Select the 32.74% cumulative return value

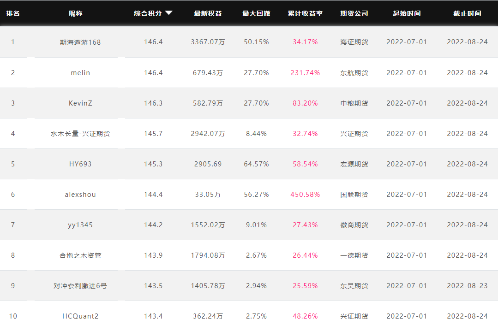click(x=305, y=134)
